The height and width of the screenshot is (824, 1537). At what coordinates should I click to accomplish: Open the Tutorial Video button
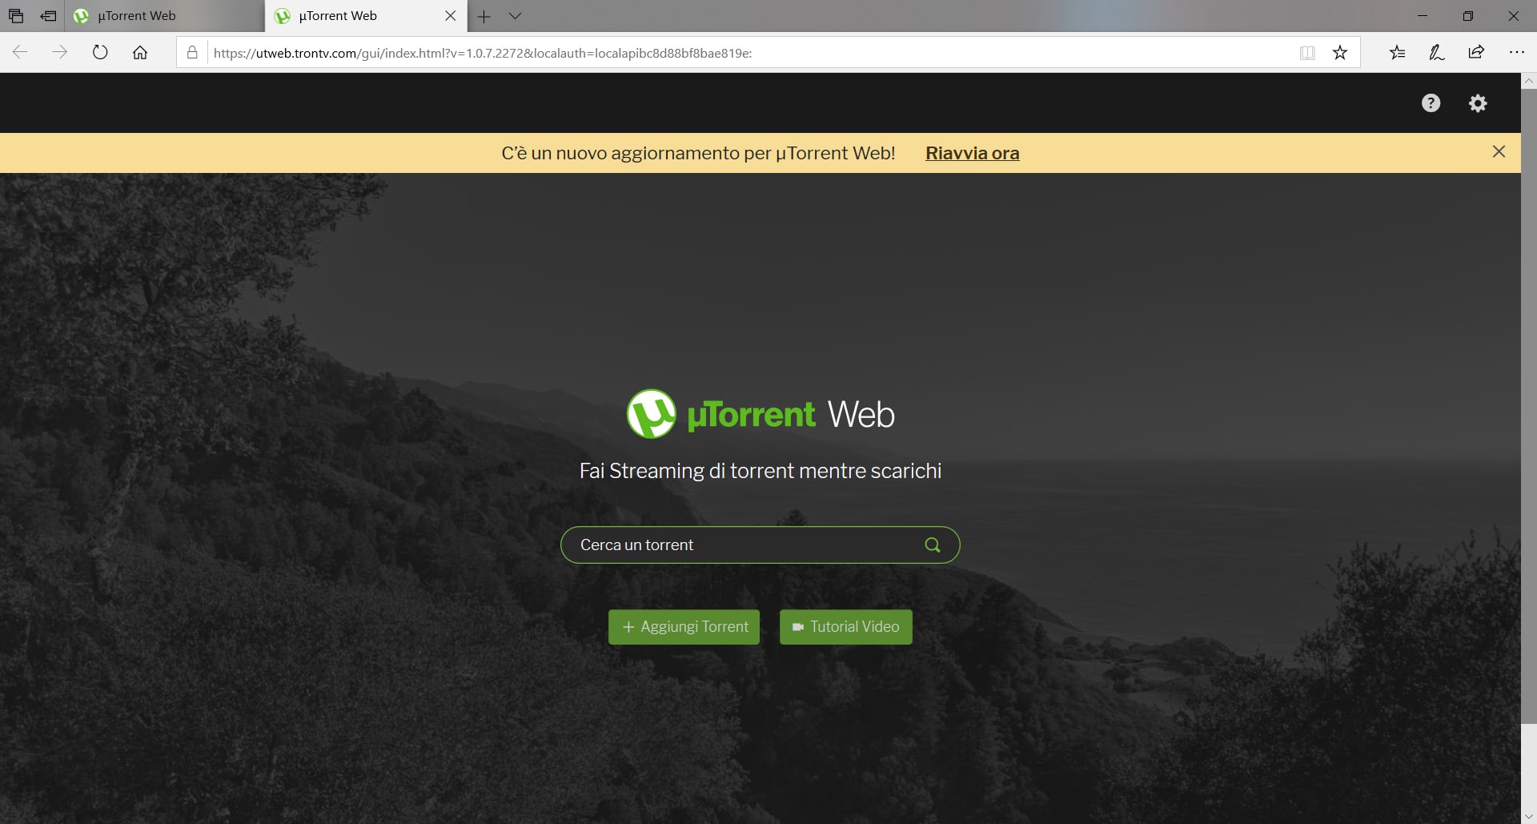pos(845,627)
